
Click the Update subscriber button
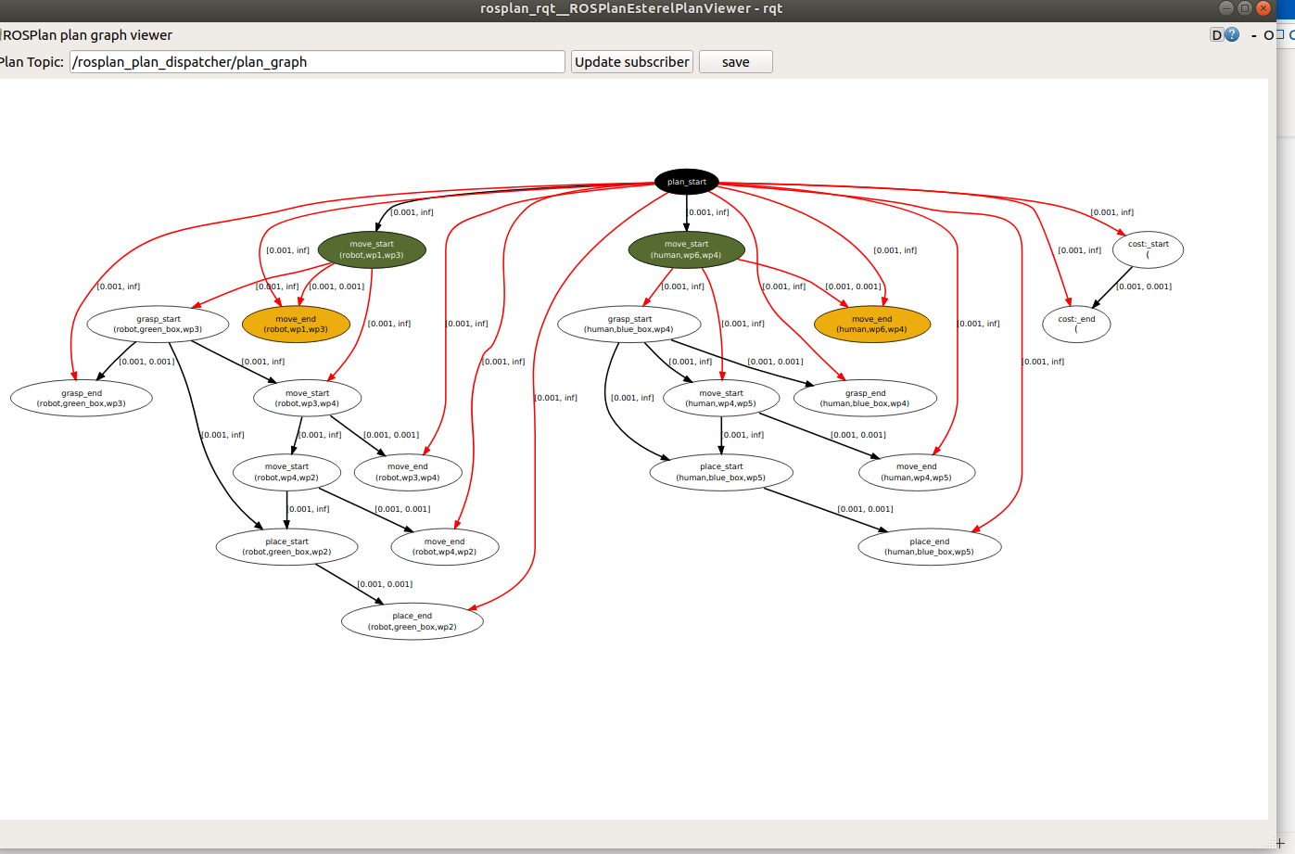click(x=631, y=61)
